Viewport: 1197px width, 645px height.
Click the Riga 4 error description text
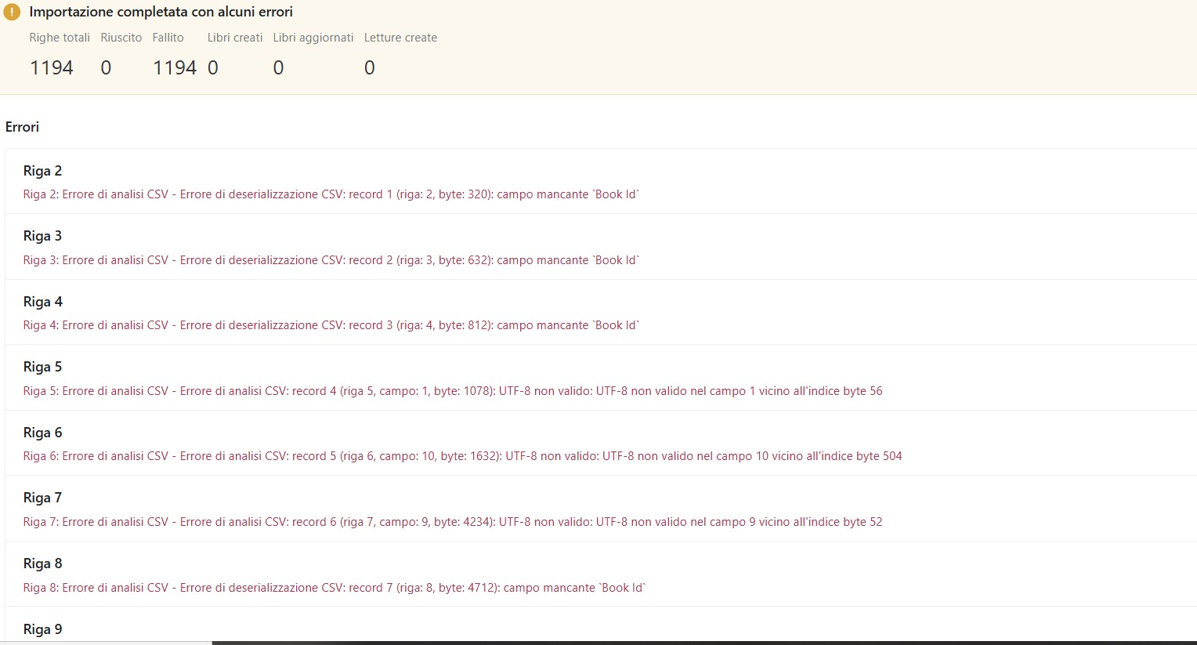[331, 325]
